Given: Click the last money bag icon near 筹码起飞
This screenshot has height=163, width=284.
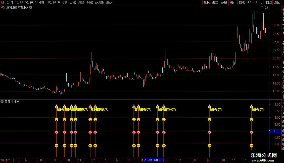Looking at the screenshot, I should (x=251, y=106).
